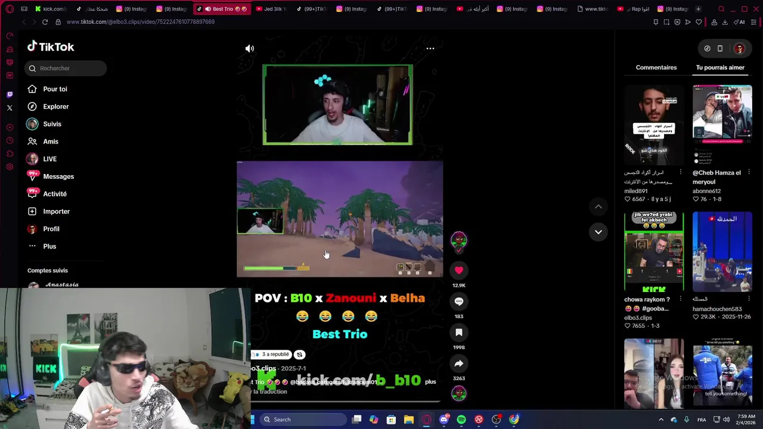Open miled891 recommended video thumbnail

(x=654, y=125)
